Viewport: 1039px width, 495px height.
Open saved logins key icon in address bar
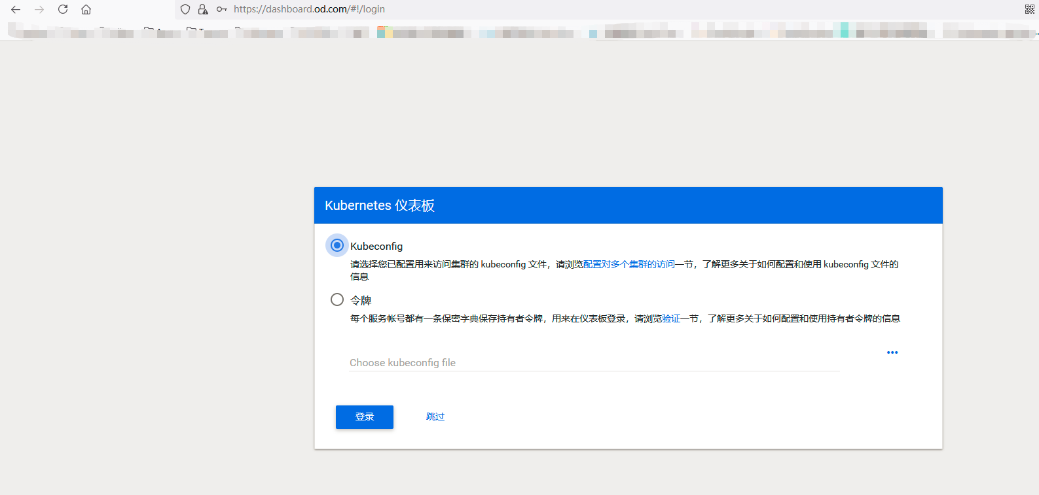pos(222,9)
